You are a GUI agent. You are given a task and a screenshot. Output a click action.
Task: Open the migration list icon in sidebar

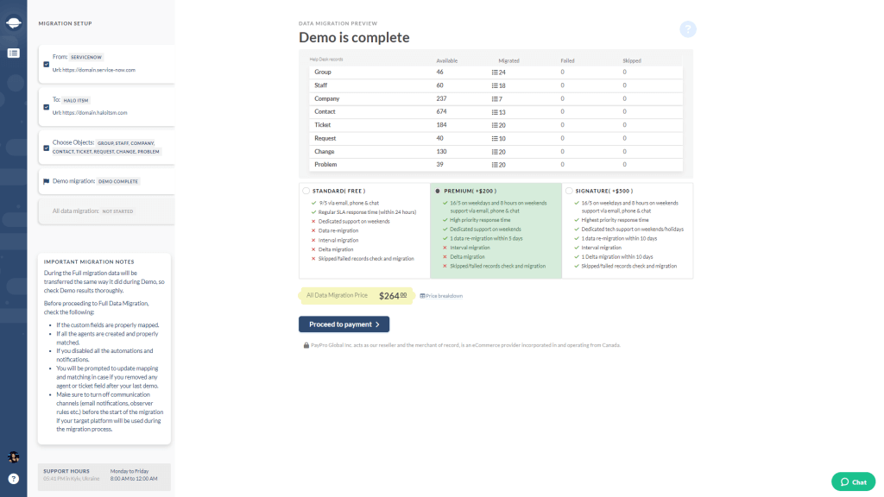(14, 53)
